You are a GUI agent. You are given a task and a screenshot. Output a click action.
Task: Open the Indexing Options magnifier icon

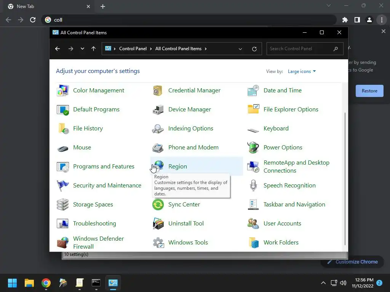[x=158, y=129]
